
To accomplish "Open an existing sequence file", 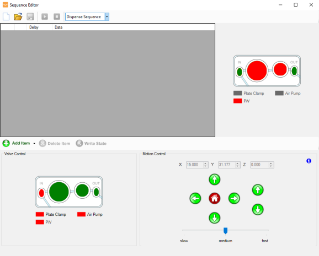I will pos(18,17).
